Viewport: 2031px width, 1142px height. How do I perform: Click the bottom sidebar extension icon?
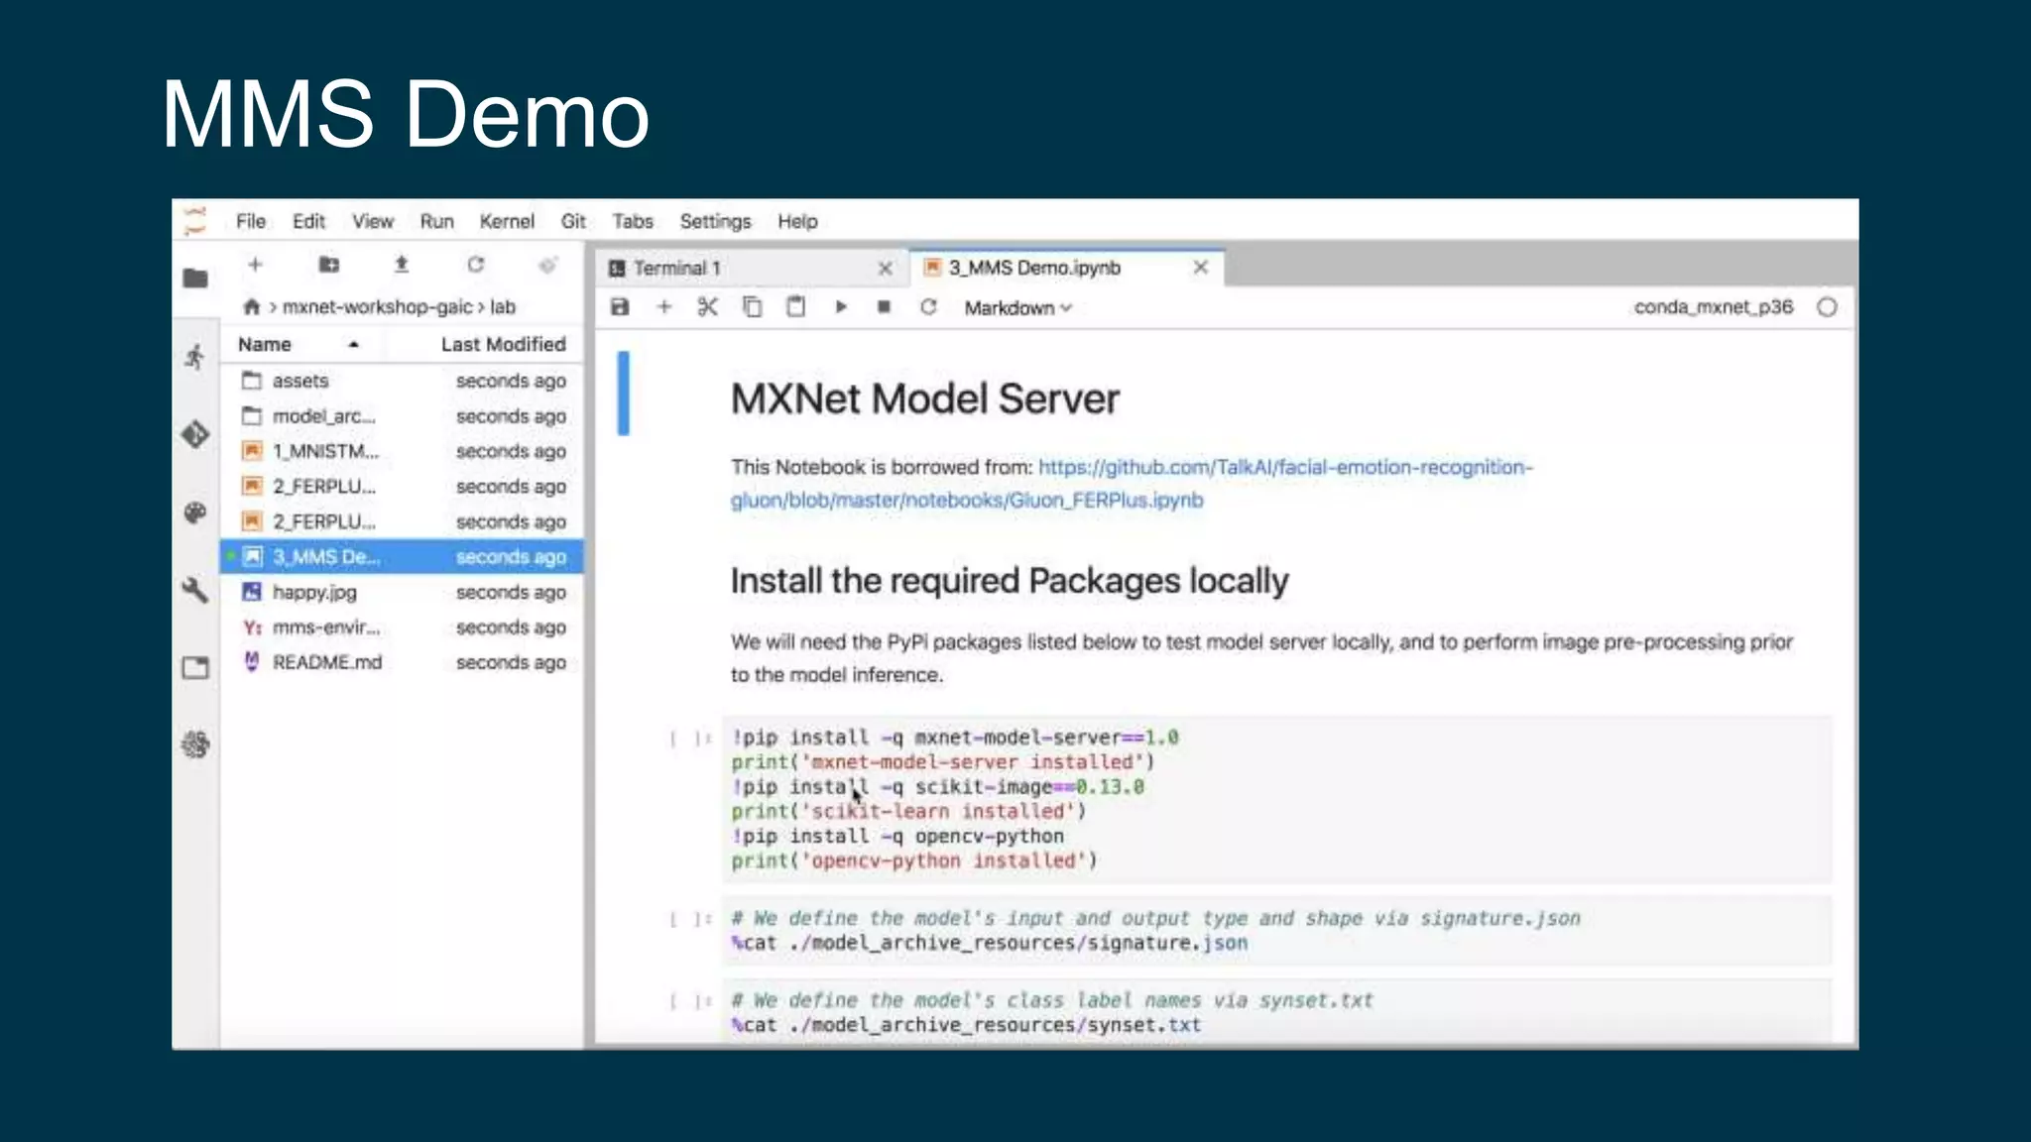[195, 744]
